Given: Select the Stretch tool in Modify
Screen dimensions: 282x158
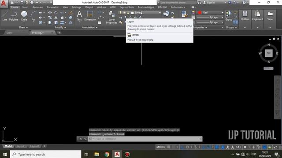Looking at the screenshot, I should point(50,22).
